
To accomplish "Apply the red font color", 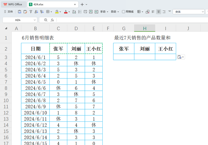I will click(x=66, y=12).
